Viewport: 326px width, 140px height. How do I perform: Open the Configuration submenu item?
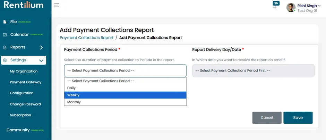point(22,93)
